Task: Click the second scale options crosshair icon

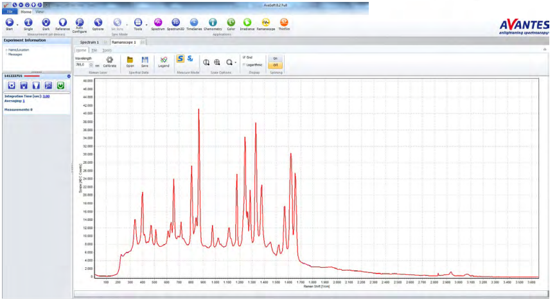Action: coord(217,62)
